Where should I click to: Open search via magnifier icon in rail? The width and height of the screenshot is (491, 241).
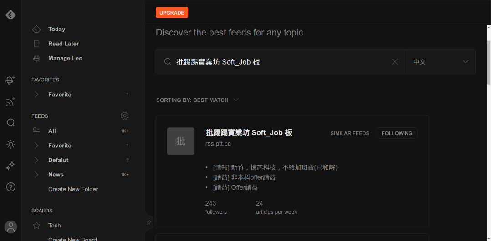(x=10, y=122)
